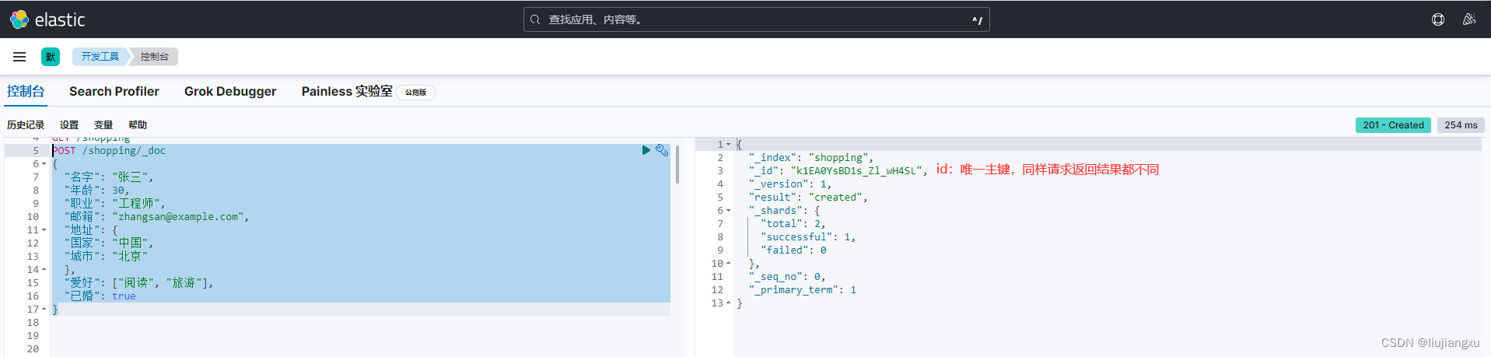Click the search magnifier icon
This screenshot has width=1491, height=357.
click(535, 19)
